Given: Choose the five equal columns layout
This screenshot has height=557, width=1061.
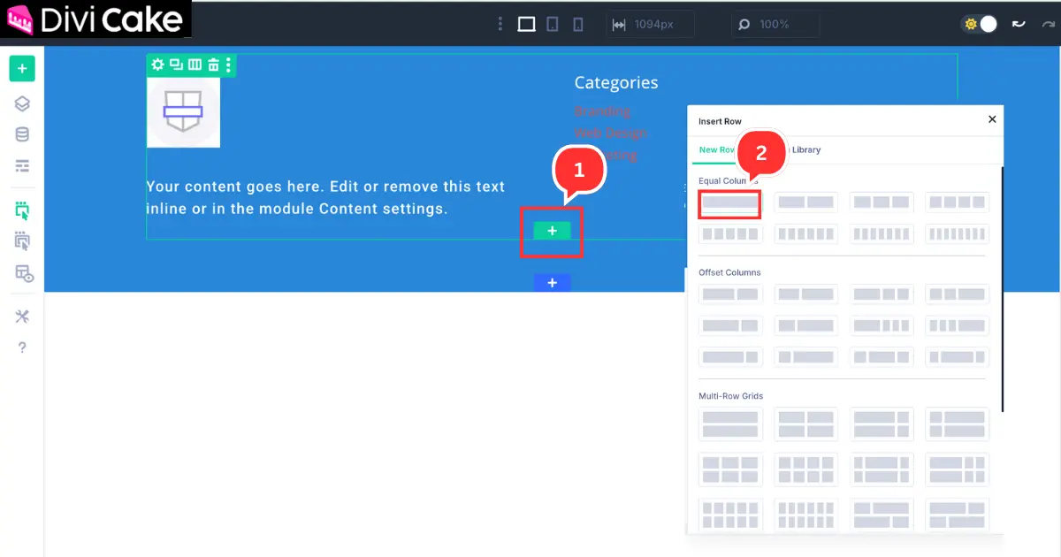Looking at the screenshot, I should click(x=730, y=234).
